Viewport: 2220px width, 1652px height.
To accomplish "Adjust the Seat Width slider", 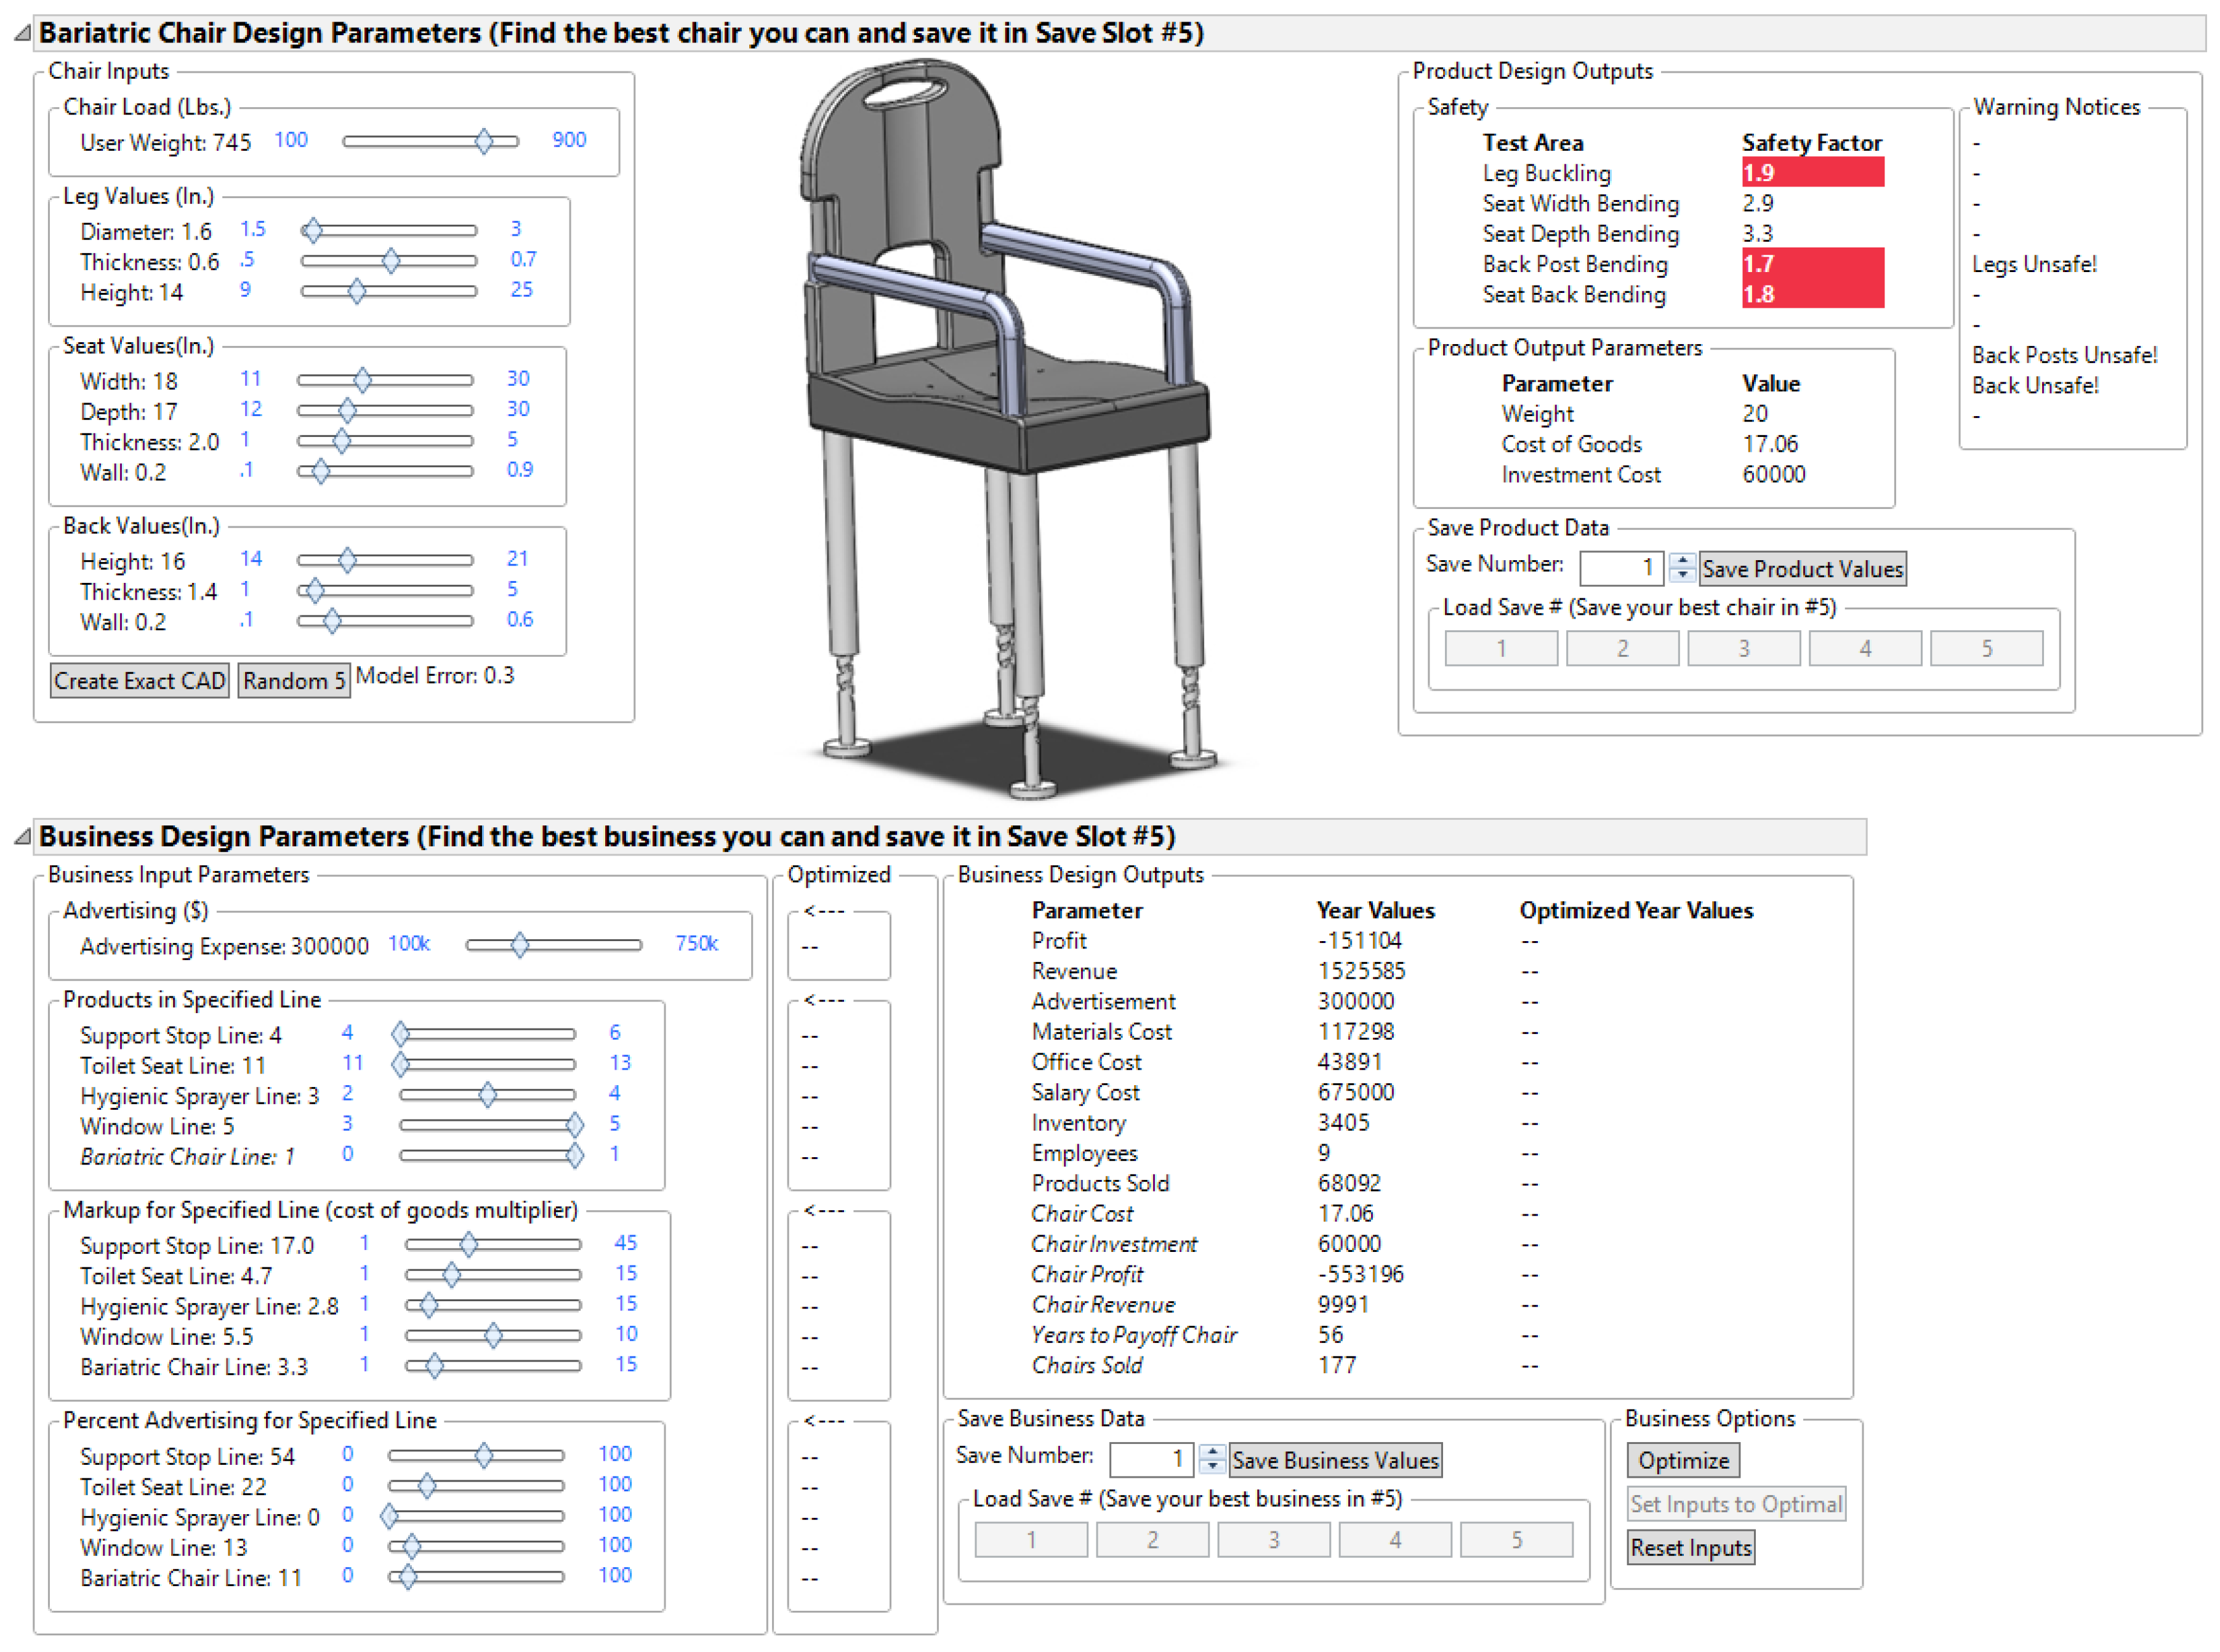I will [386, 380].
